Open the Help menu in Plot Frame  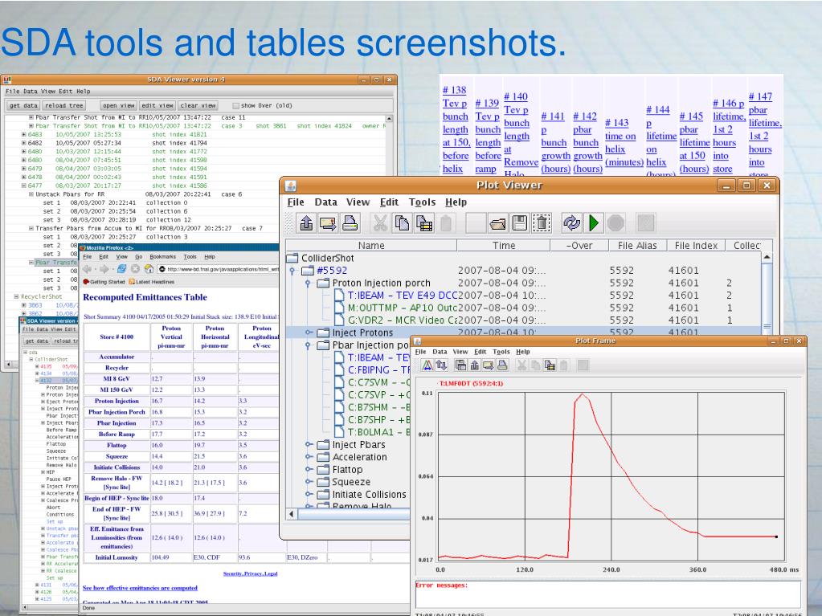click(x=522, y=352)
